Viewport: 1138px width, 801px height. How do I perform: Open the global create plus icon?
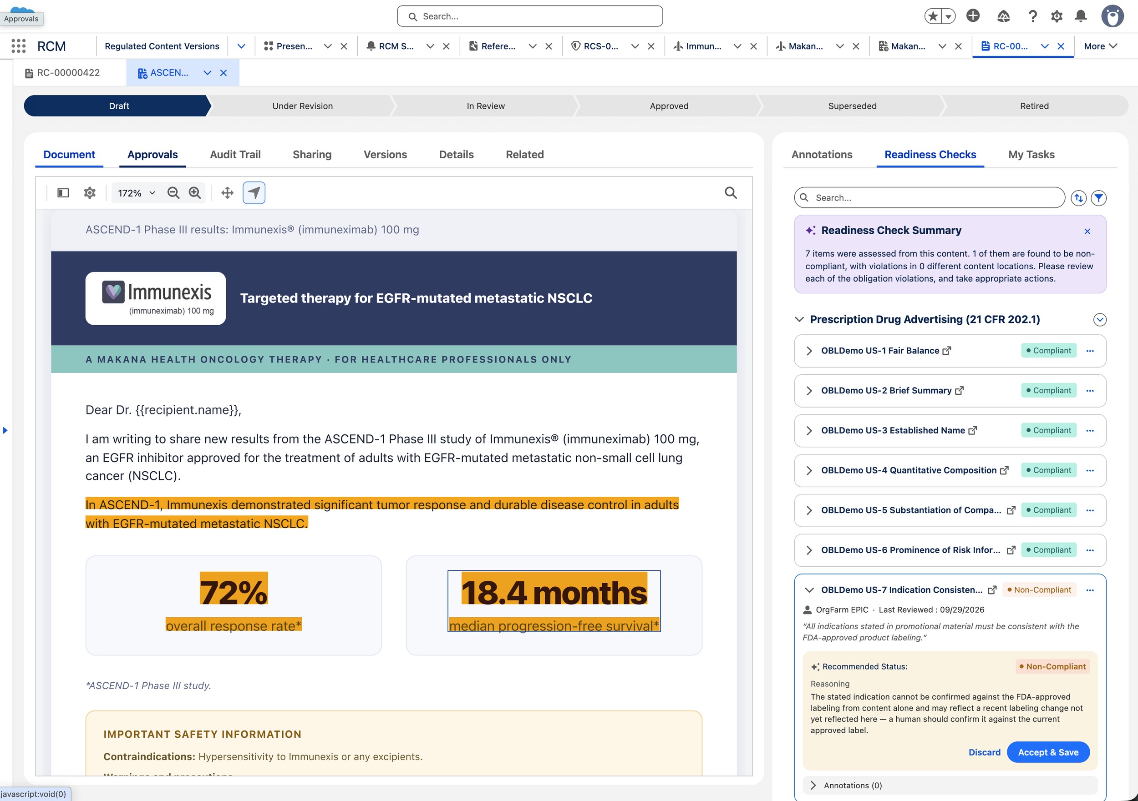973,16
